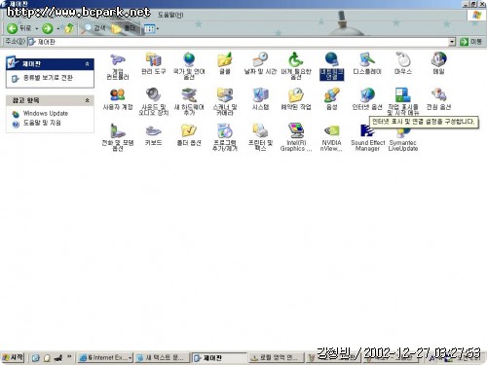
Task: Go up one folder level
Action: point(69,28)
